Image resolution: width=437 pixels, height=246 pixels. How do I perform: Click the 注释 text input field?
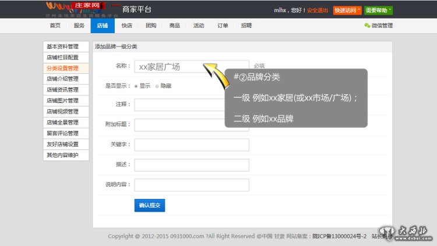point(192,105)
